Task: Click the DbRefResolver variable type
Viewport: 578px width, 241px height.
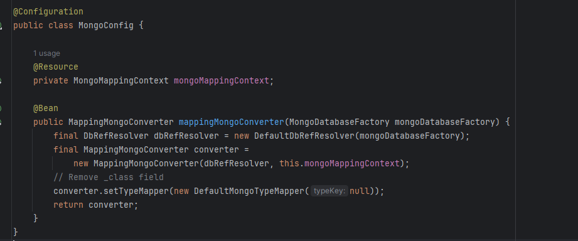Action: point(116,136)
